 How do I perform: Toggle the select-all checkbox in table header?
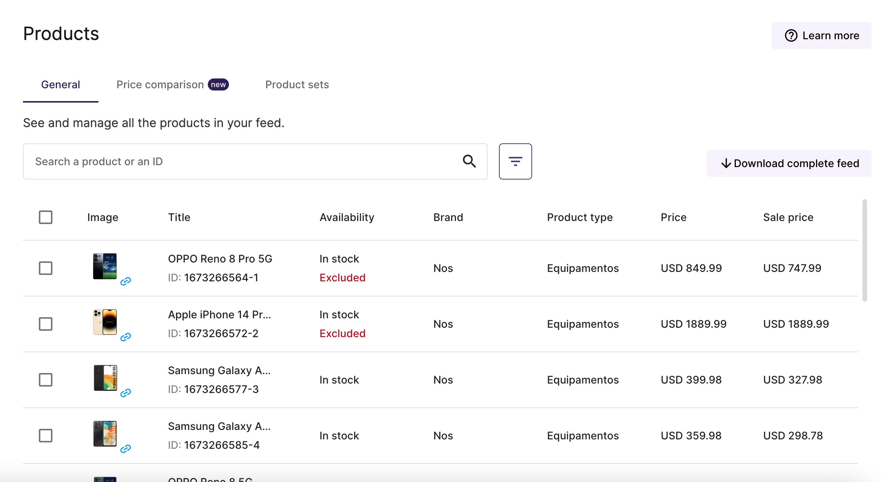(46, 217)
